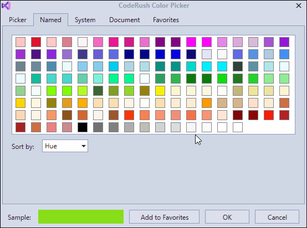Viewport: 307px width, 228px height.
Task: Click the Visual Studio logo icon in title bar
Action: tap(6, 6)
